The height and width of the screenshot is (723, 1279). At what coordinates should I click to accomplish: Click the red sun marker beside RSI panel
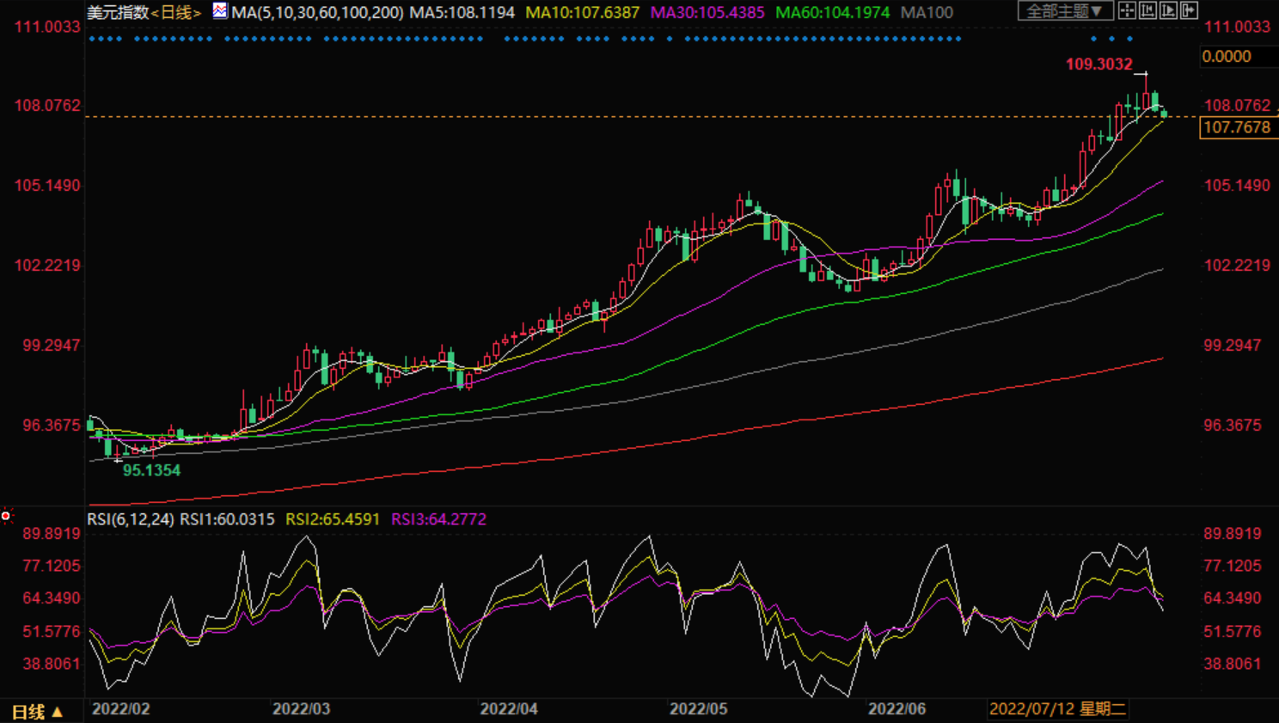[6, 516]
